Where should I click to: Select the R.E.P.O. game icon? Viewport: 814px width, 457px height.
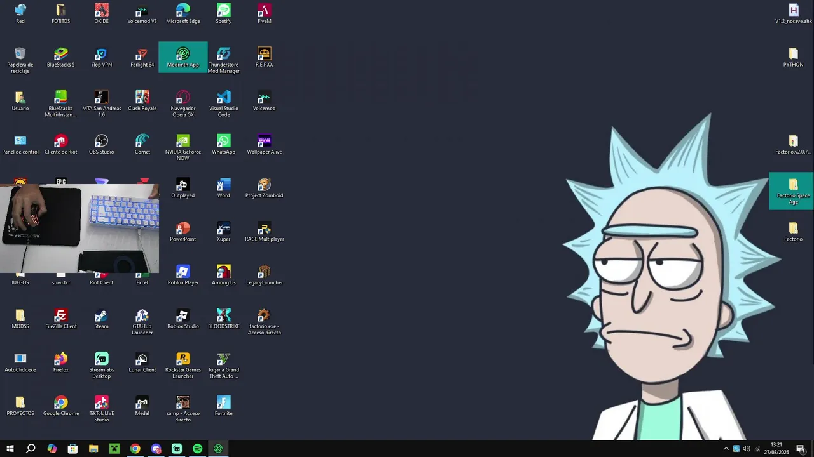pos(265,57)
